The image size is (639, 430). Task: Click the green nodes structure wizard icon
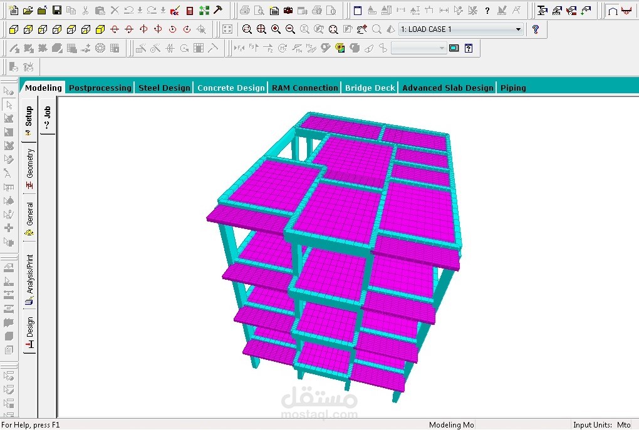coord(204,10)
